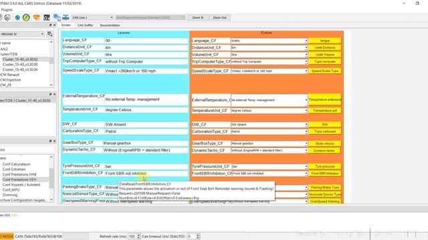Click the yellow Temperature unit button
Viewport: 428px width, 240px height.
325,111
